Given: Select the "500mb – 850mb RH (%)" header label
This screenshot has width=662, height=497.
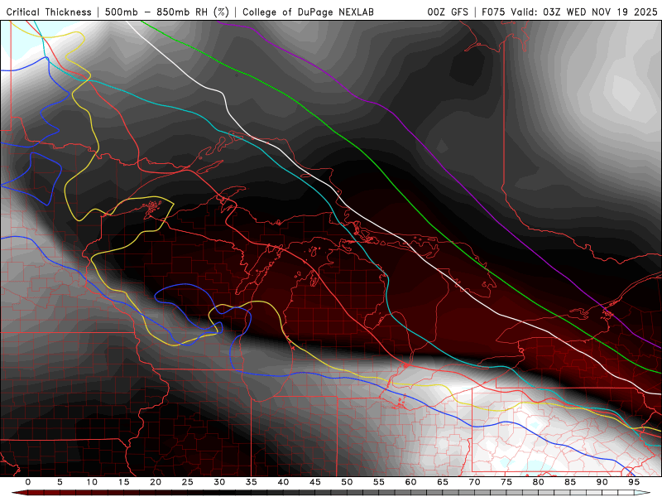Looking at the screenshot, I should pyautogui.click(x=167, y=12).
